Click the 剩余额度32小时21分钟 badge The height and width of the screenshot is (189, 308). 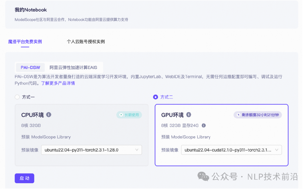(258, 115)
